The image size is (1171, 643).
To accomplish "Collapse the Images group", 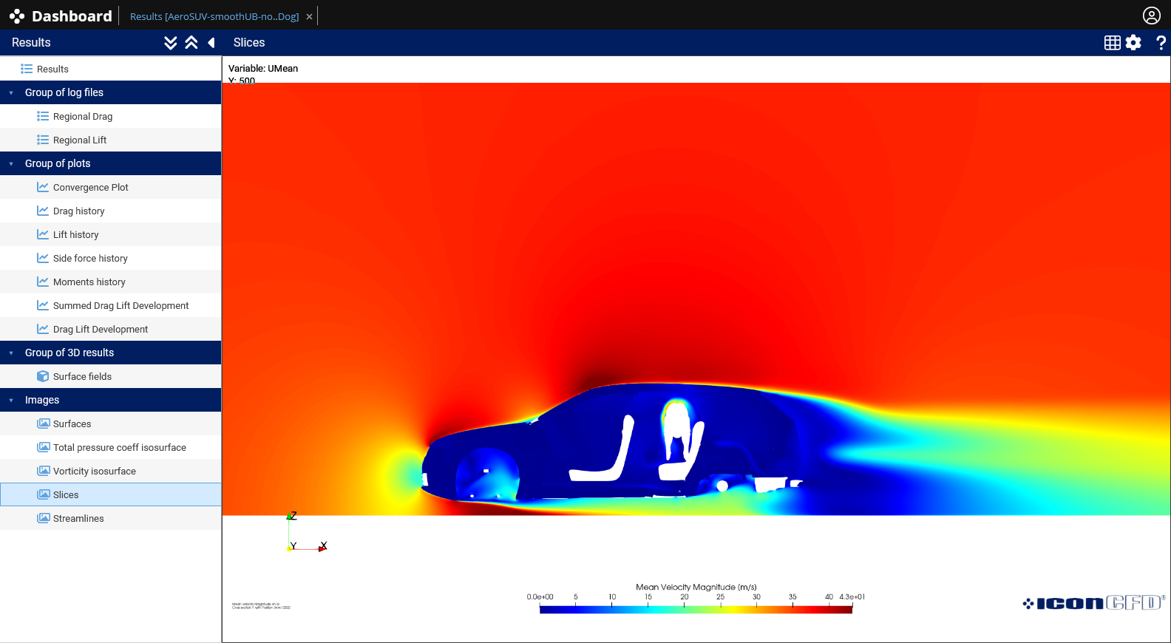I will [111, 400].
